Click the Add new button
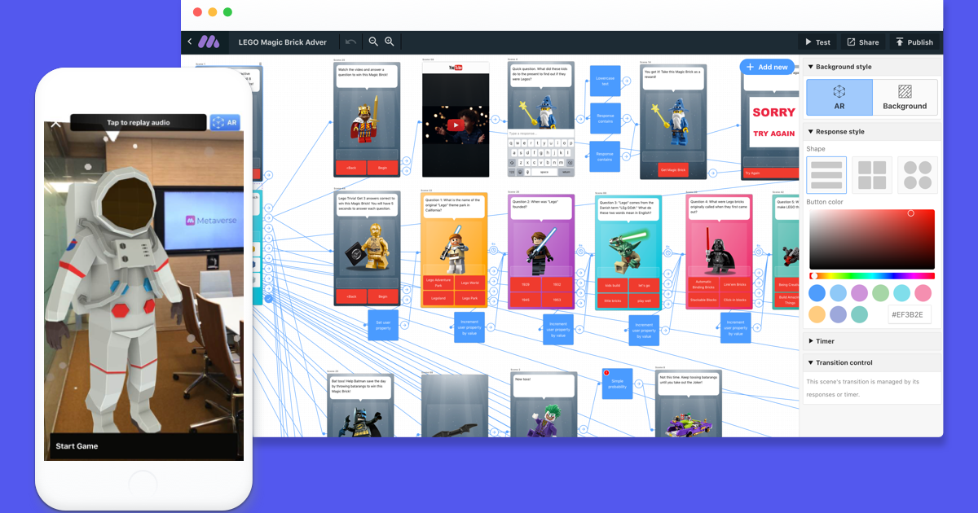This screenshot has width=978, height=513. (x=768, y=67)
